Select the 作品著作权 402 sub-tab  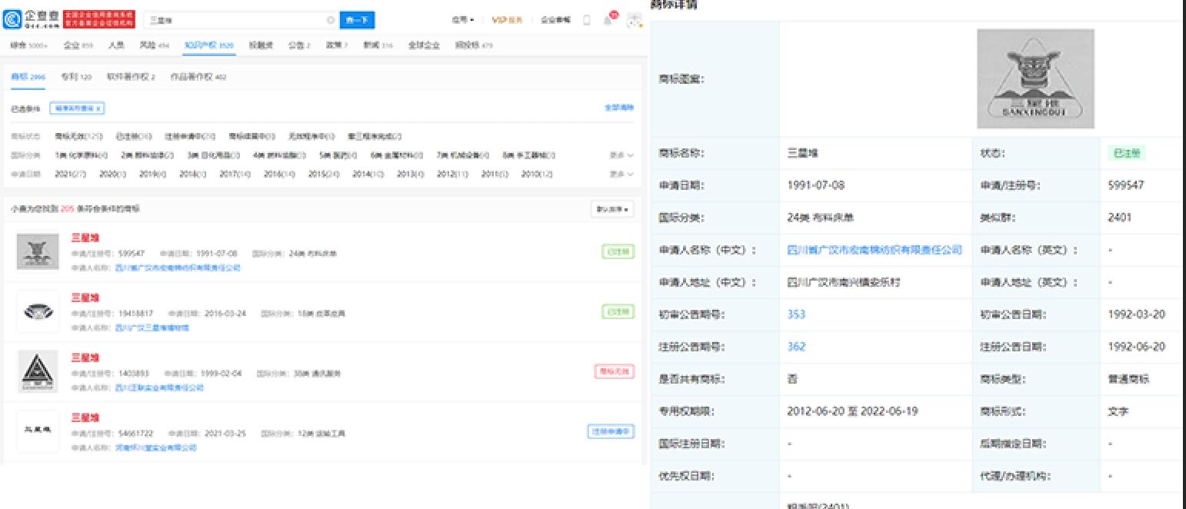pyautogui.click(x=198, y=77)
